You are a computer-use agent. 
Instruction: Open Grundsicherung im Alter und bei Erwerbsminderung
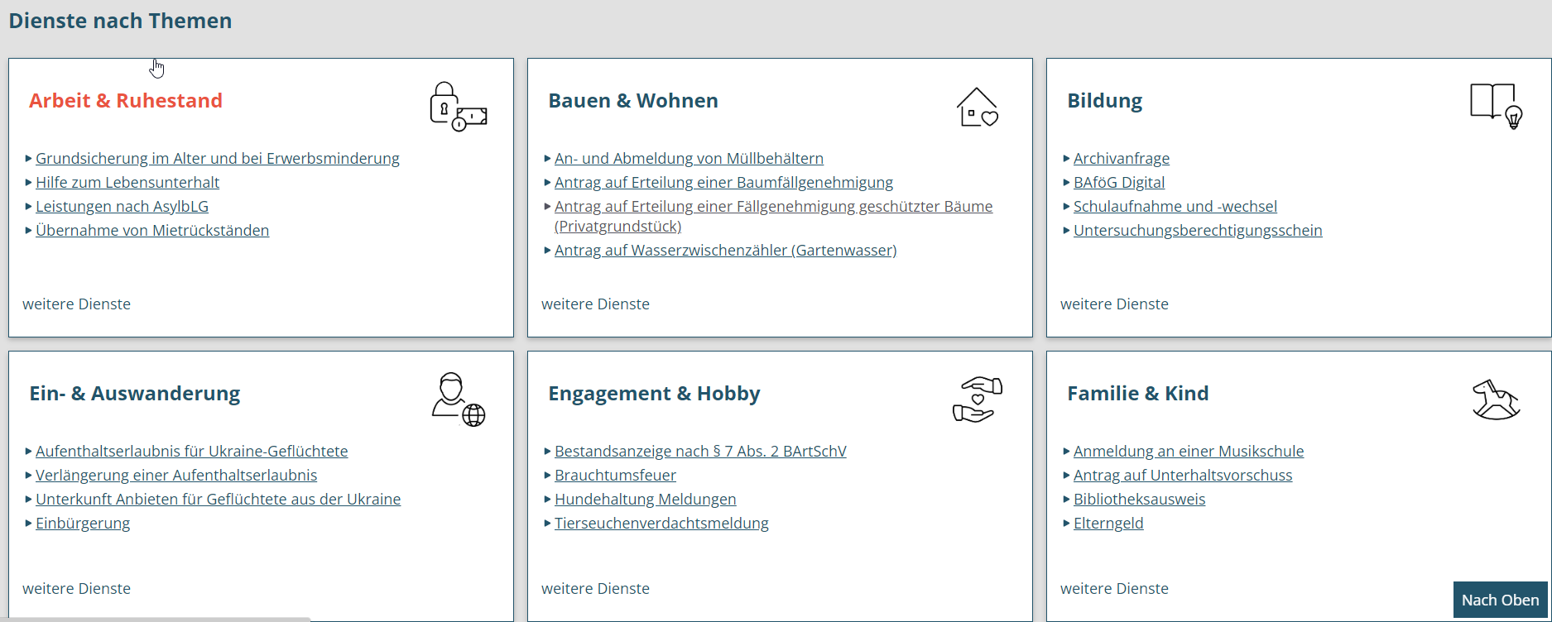tap(218, 159)
